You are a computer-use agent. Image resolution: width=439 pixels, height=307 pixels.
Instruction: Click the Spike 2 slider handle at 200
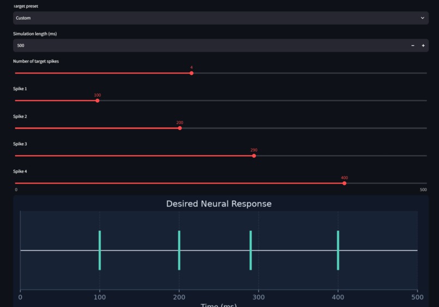coord(180,128)
